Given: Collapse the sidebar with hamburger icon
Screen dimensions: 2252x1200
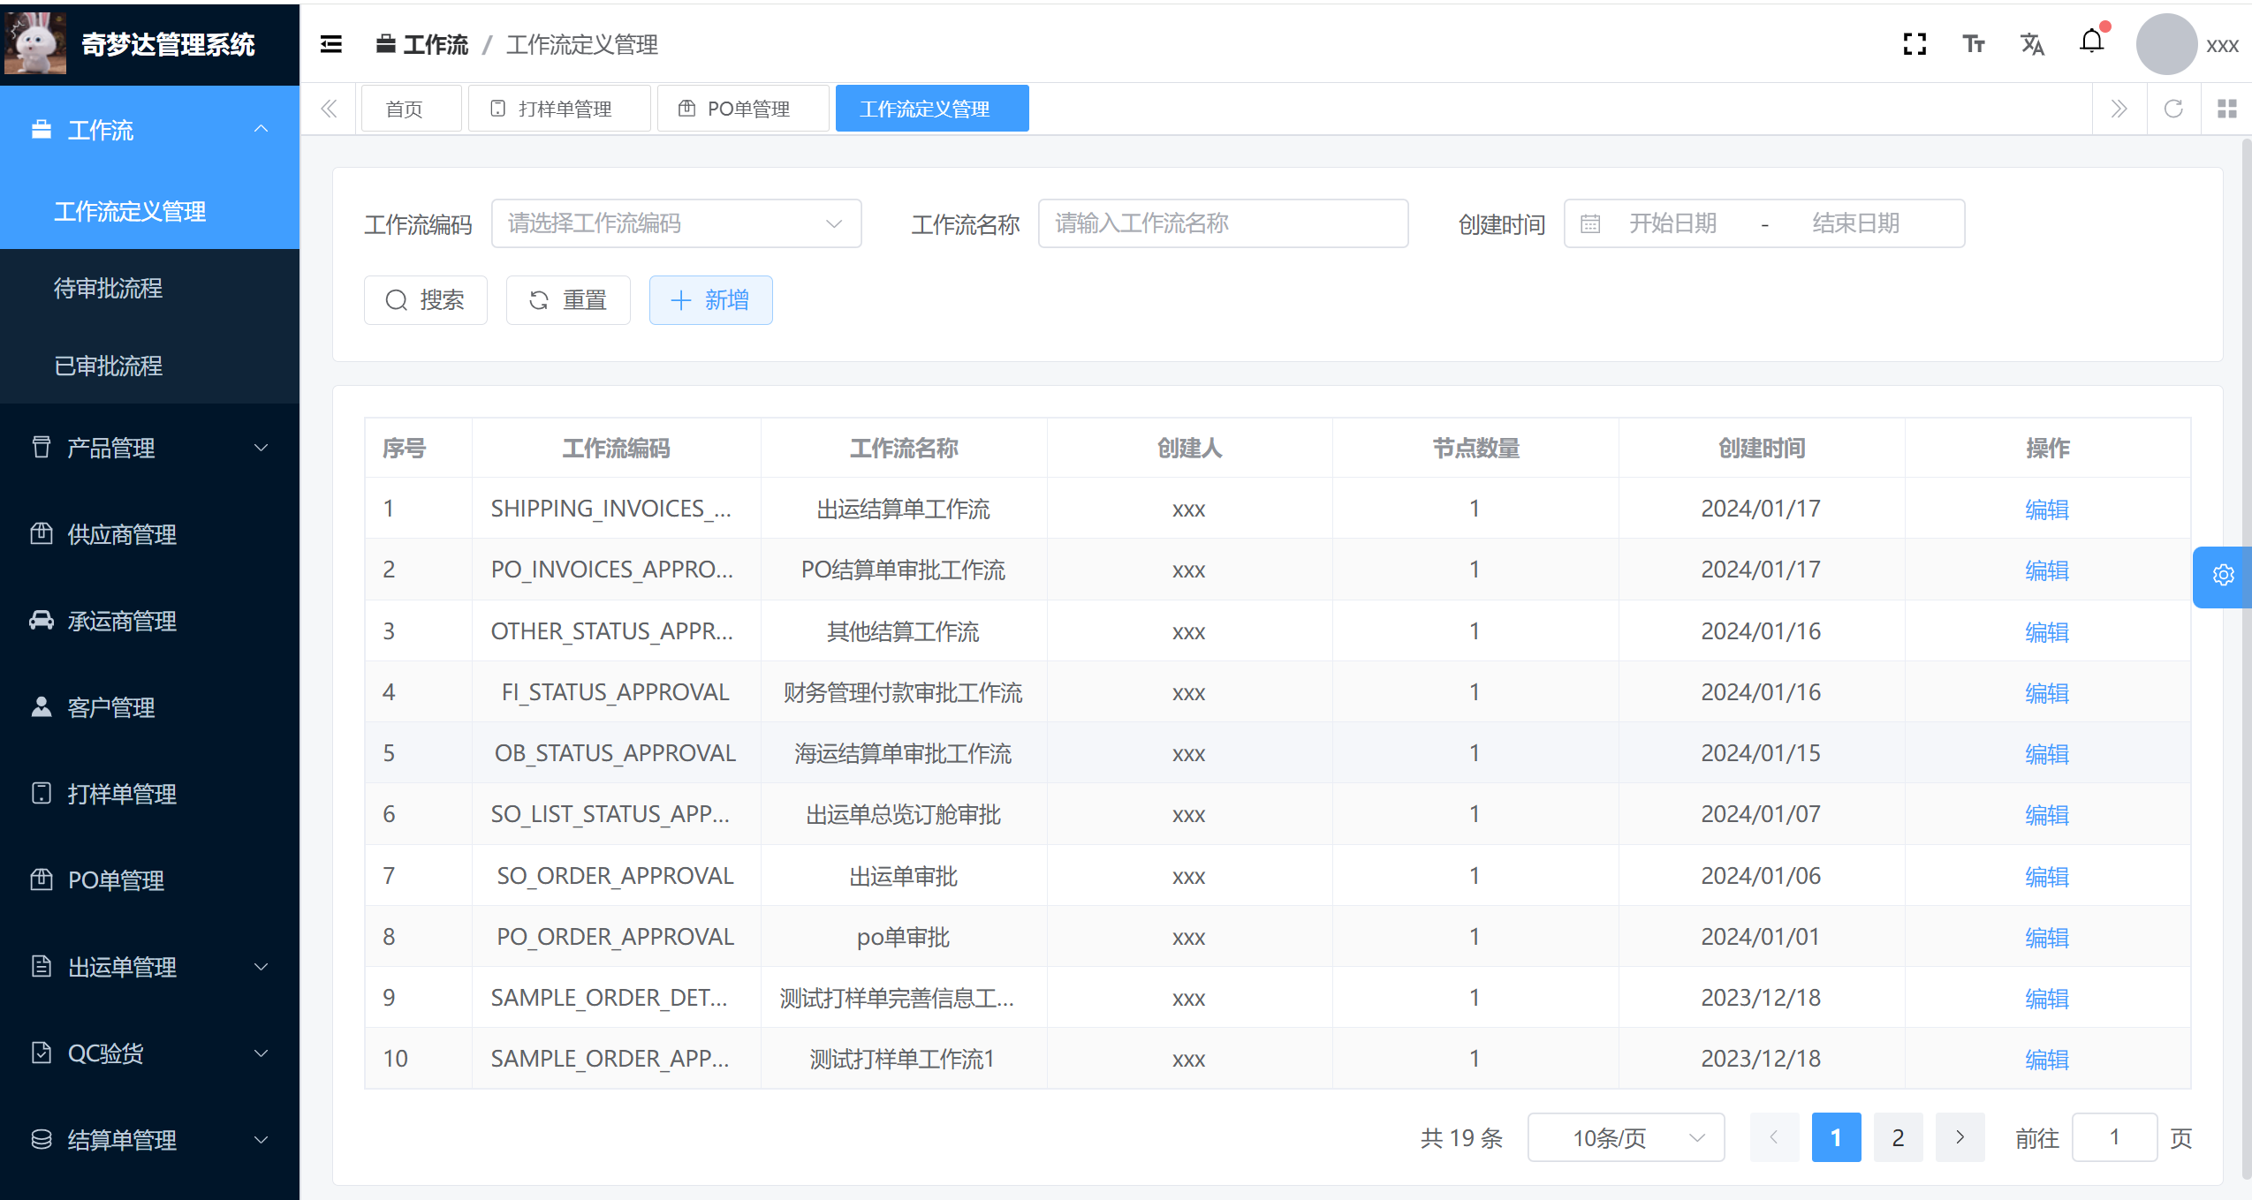Looking at the screenshot, I should coord(331,44).
